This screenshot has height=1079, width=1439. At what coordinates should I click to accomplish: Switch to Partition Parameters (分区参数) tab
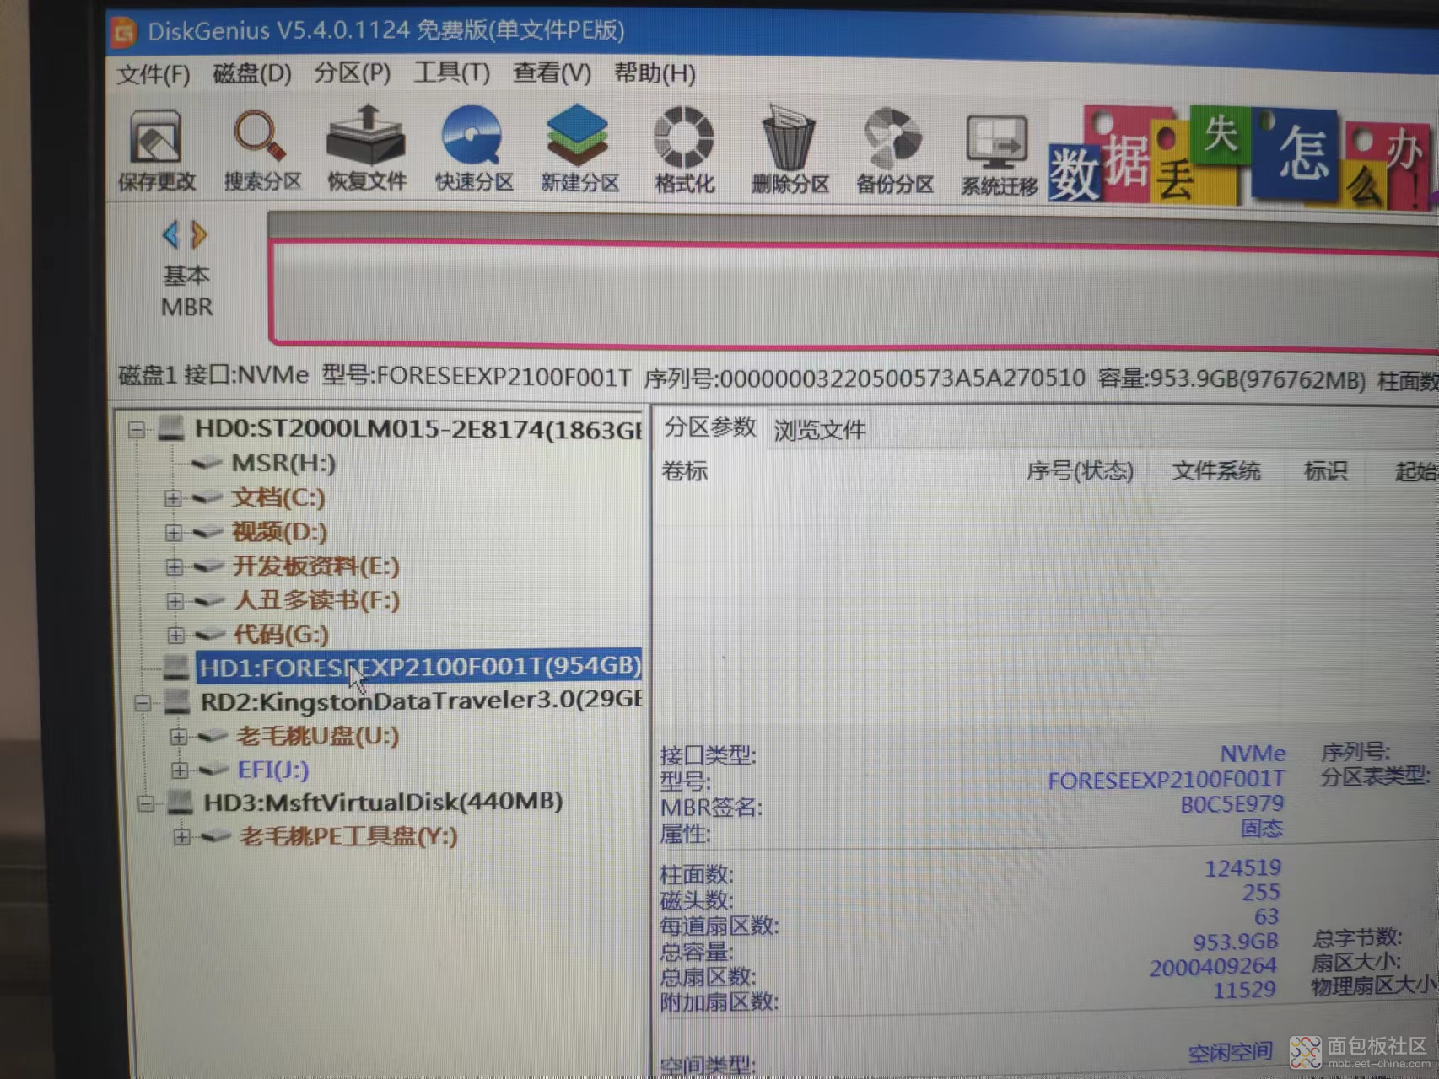click(x=709, y=427)
